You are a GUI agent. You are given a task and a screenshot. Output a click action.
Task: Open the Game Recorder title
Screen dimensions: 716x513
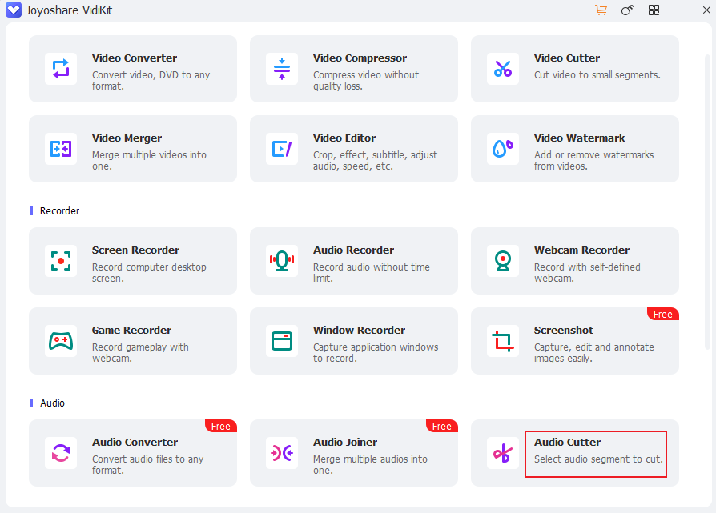(x=131, y=330)
